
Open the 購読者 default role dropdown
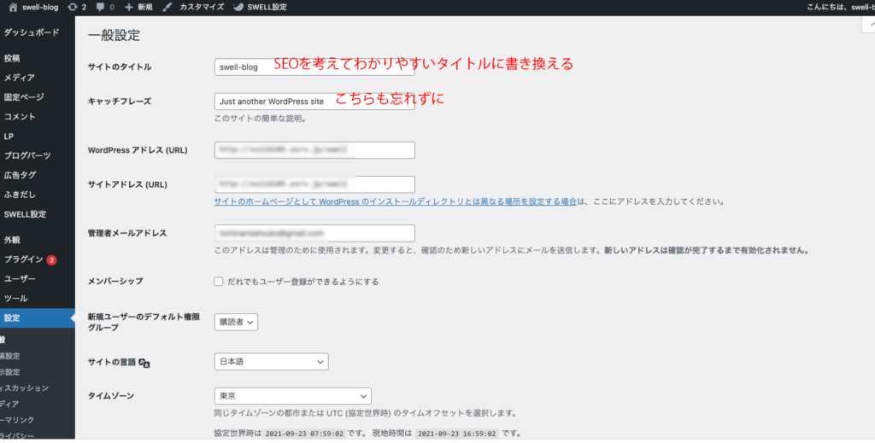236,322
